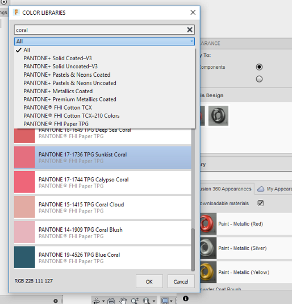Select the second Apply To radio button
292x304 pixels.
(x=259, y=79)
